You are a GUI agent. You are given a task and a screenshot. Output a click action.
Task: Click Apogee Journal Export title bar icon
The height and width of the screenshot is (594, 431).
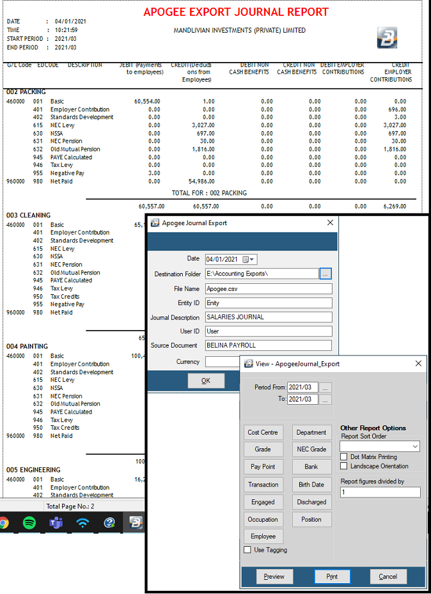155,223
